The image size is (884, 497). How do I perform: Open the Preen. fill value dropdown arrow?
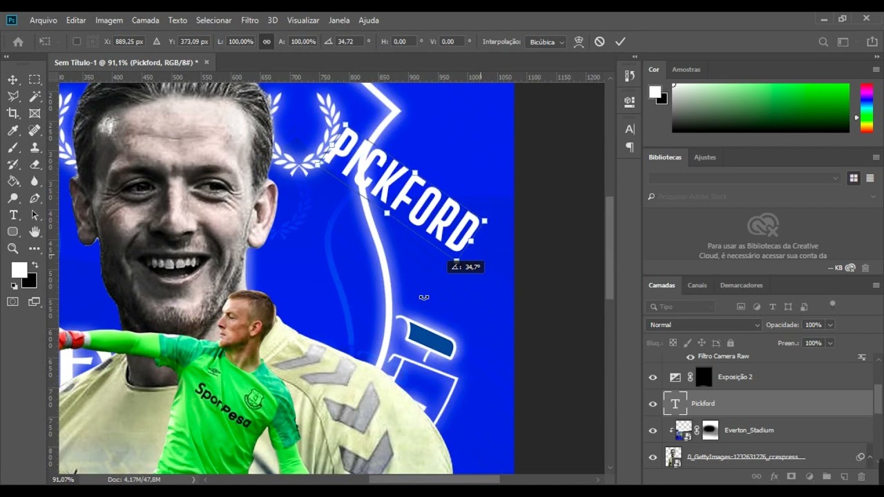[x=830, y=342]
